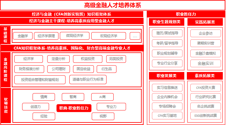Click the 专业行业分享 item
The height and width of the screenshot is (125, 226).
tap(167, 63)
